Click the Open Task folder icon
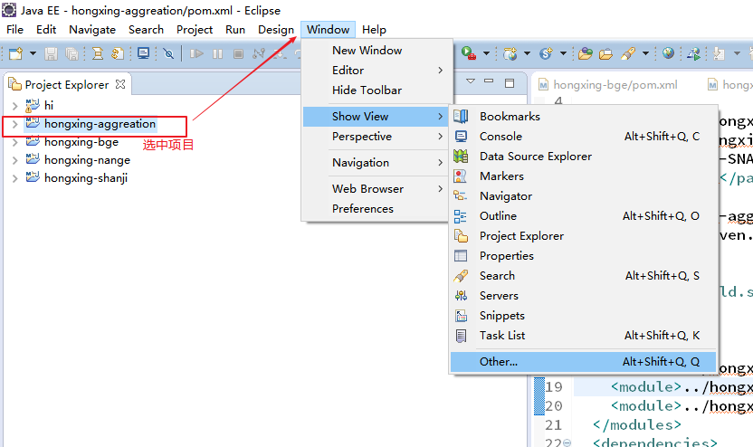The image size is (753, 447). click(x=605, y=53)
